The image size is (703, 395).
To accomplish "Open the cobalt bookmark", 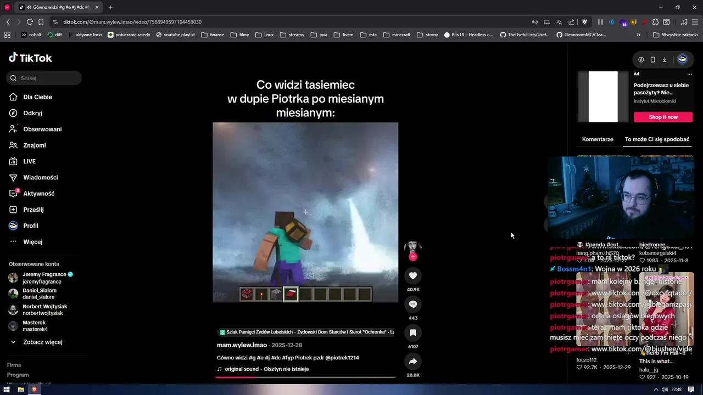I will tap(31, 35).
